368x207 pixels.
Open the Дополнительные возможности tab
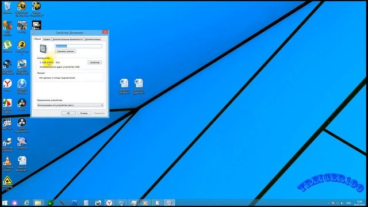click(x=68, y=39)
